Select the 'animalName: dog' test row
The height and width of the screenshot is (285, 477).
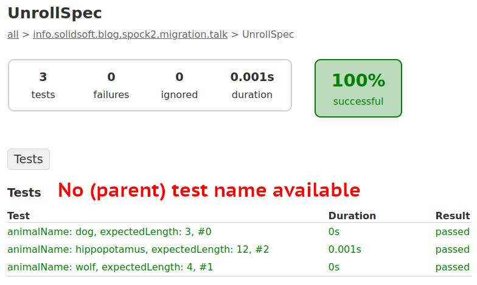pyautogui.click(x=110, y=231)
